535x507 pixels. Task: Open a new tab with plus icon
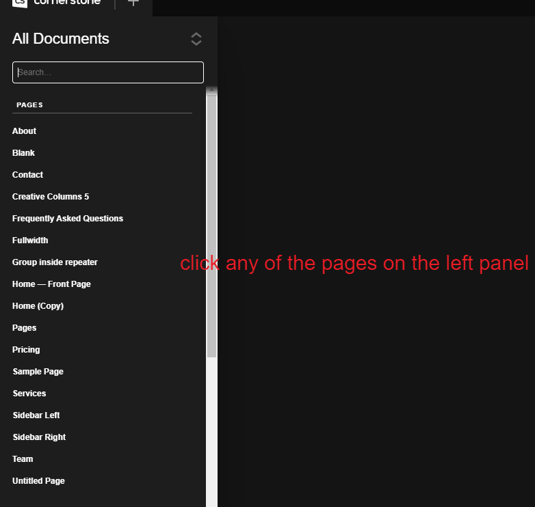click(133, 3)
